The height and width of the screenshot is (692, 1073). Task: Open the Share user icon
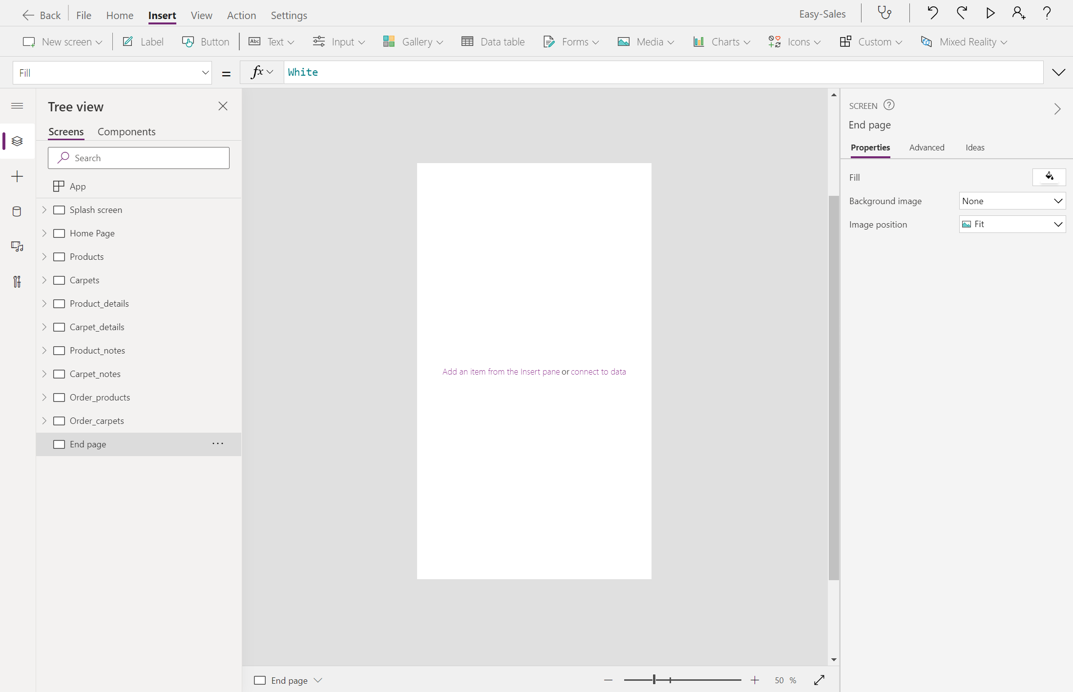(x=1018, y=13)
